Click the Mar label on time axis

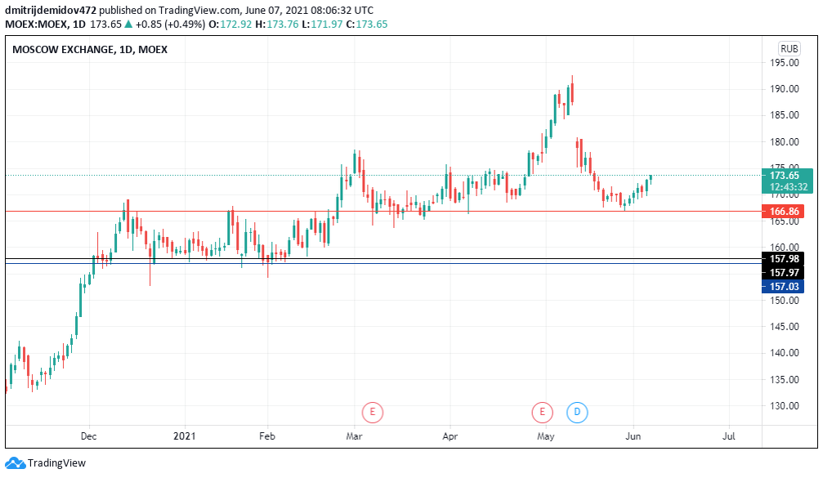354,436
